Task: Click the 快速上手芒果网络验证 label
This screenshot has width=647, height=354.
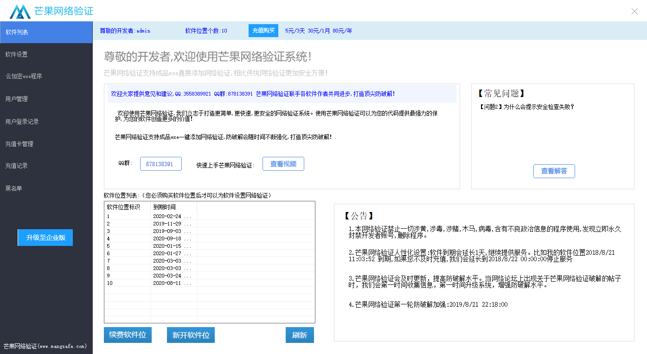Action: (225, 165)
